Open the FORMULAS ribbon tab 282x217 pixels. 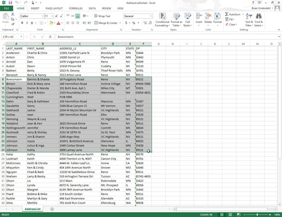tap(75, 8)
